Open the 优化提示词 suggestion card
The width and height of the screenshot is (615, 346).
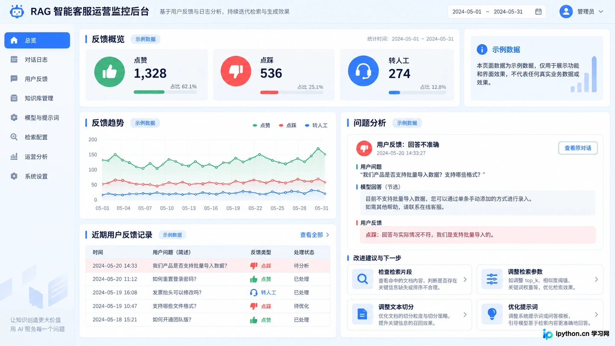[x=540, y=314]
